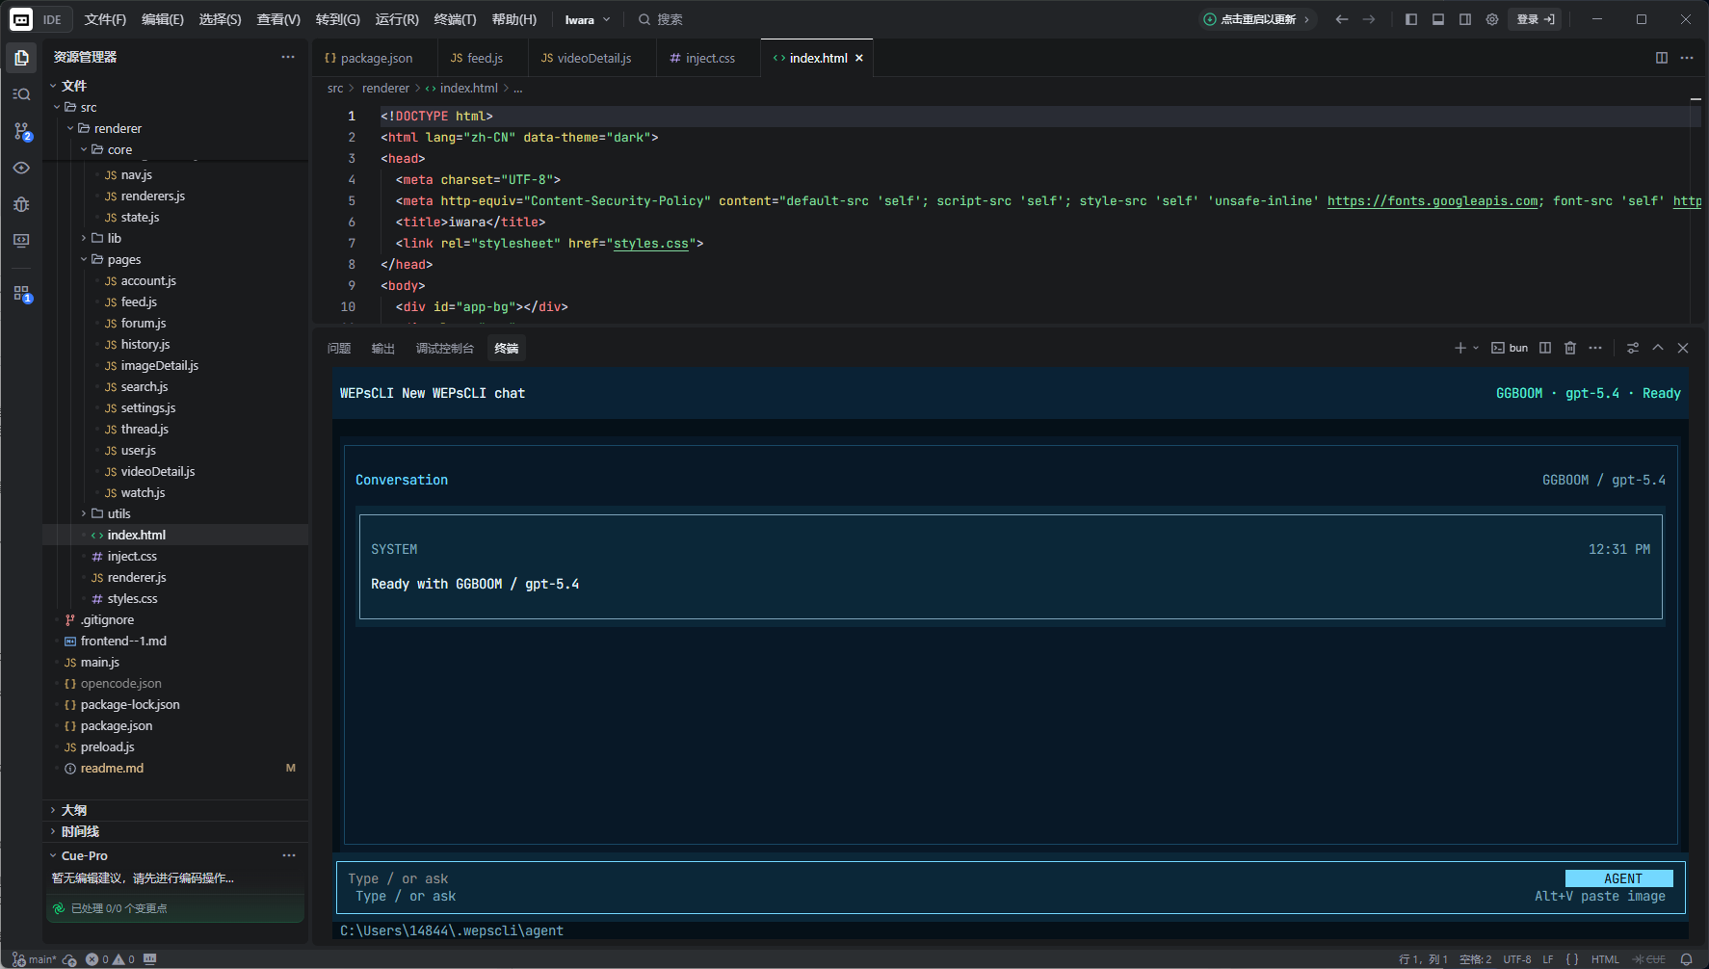Expand the lib folder

(x=114, y=238)
